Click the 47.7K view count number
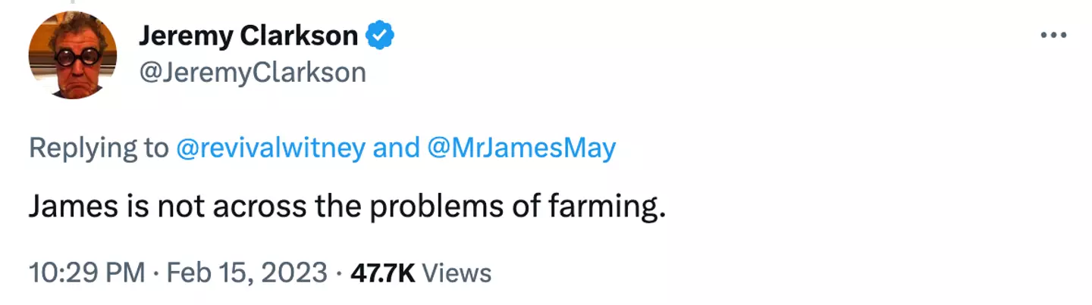Viewport: 1092px width, 305px height. click(382, 272)
